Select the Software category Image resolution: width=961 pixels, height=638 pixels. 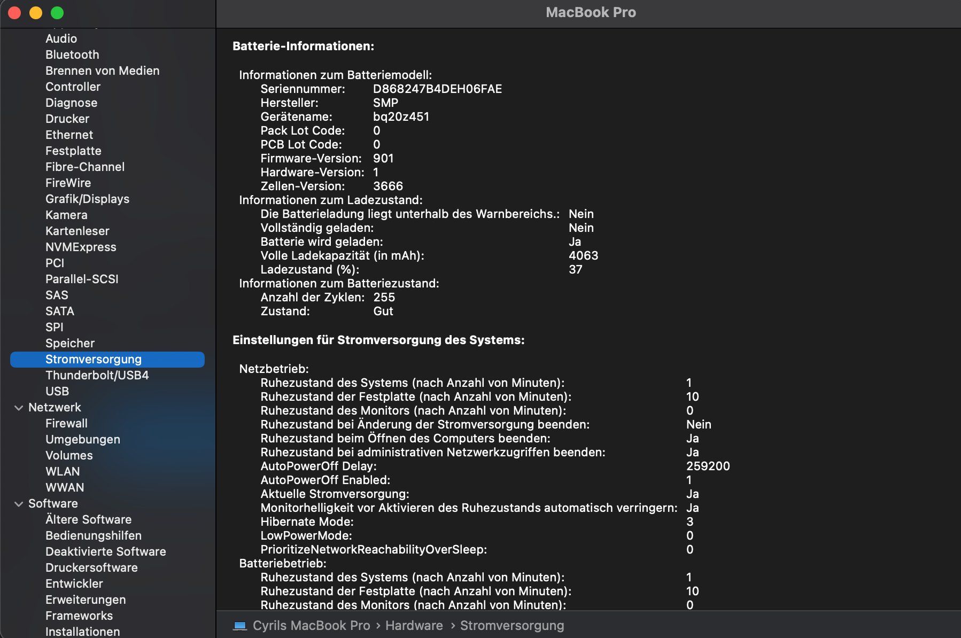pos(53,503)
